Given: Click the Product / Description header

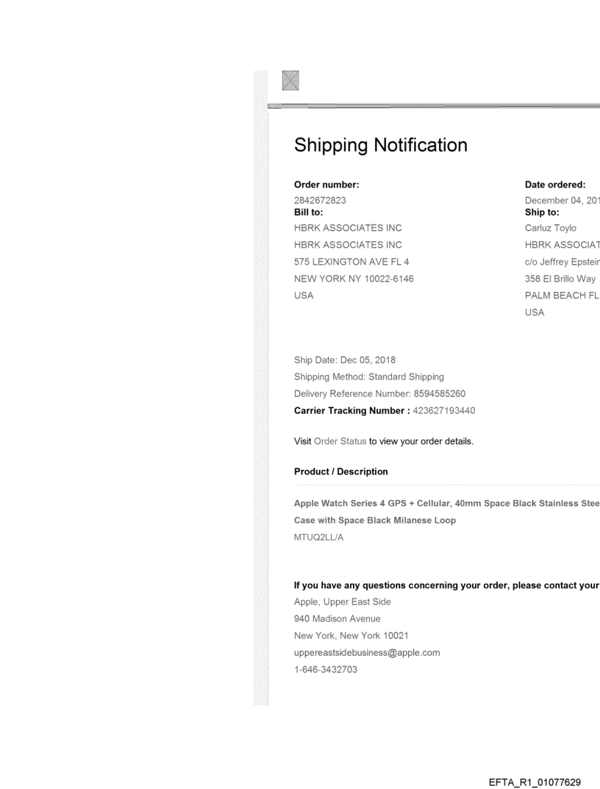Looking at the screenshot, I should tap(340, 471).
